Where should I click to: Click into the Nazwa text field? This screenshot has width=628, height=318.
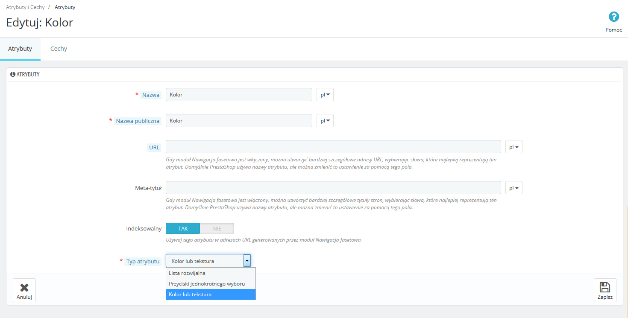click(239, 95)
